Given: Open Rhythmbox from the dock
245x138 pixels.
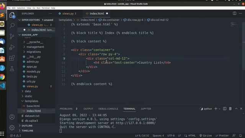Looking at the screenshot, I should [2, 24].
